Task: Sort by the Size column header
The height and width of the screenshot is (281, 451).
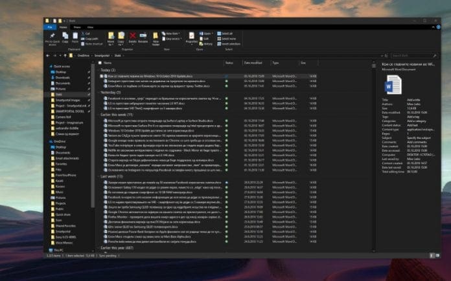Action: pyautogui.click(x=303, y=63)
